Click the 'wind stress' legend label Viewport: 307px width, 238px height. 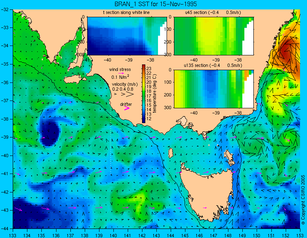120,69
